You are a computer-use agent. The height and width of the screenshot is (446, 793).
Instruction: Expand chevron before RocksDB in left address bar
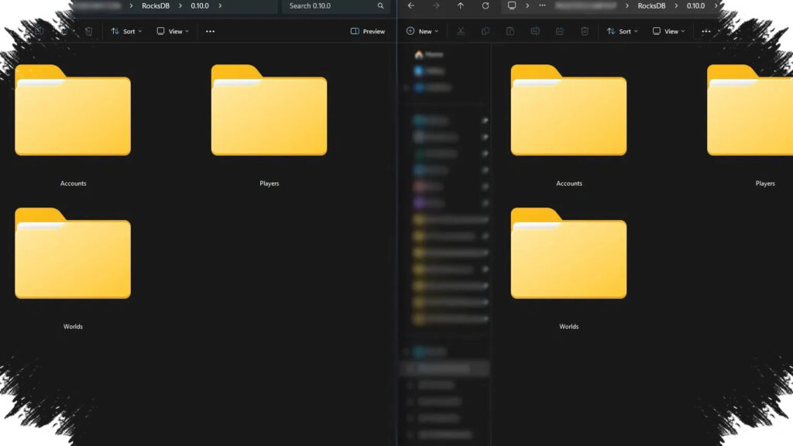131,5
